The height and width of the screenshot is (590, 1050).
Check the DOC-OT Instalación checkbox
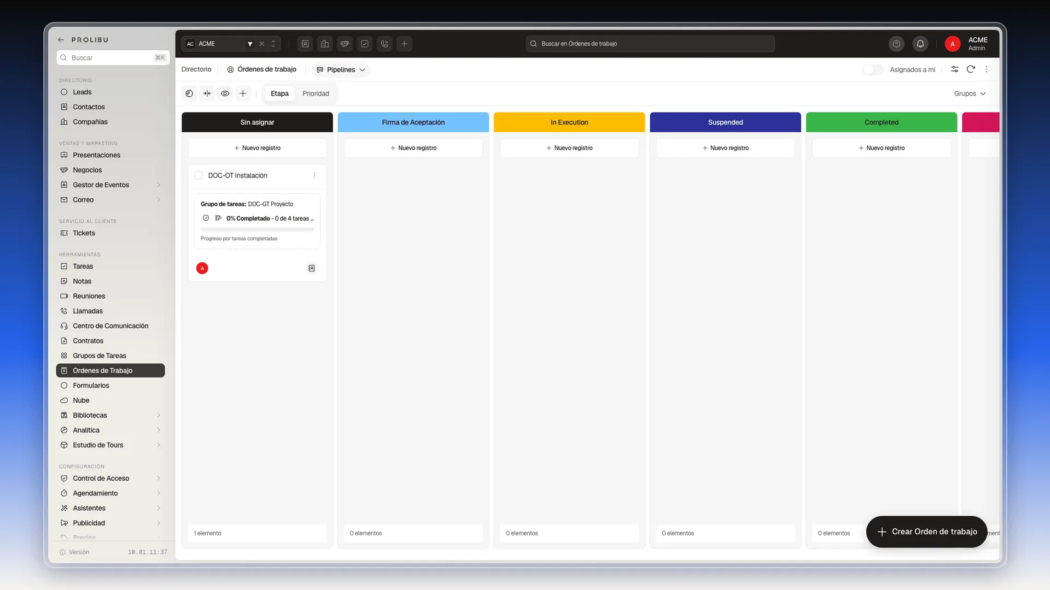pyautogui.click(x=198, y=175)
